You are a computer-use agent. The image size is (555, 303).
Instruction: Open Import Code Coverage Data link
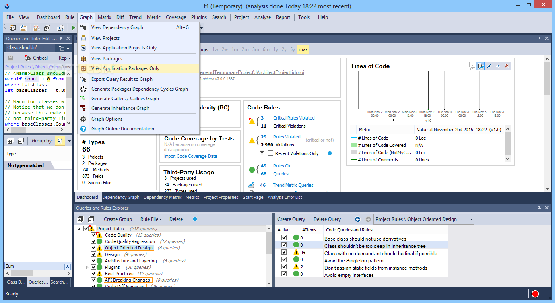coord(190,156)
